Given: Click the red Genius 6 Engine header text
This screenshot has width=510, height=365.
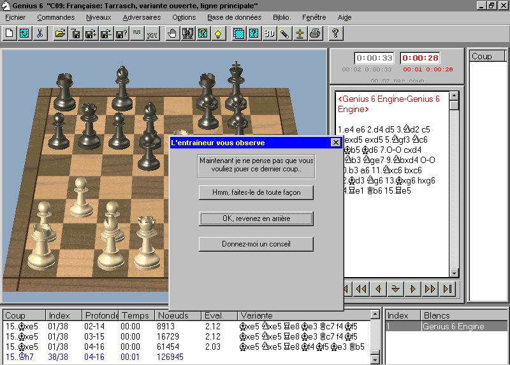Looking at the screenshot, I should tap(389, 104).
